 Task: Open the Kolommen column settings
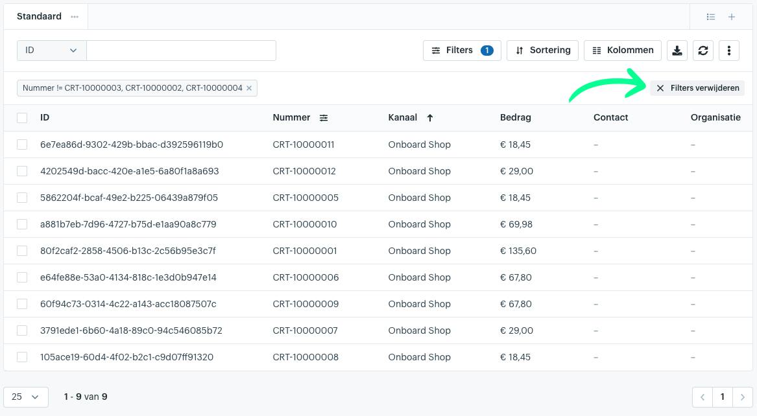point(622,50)
